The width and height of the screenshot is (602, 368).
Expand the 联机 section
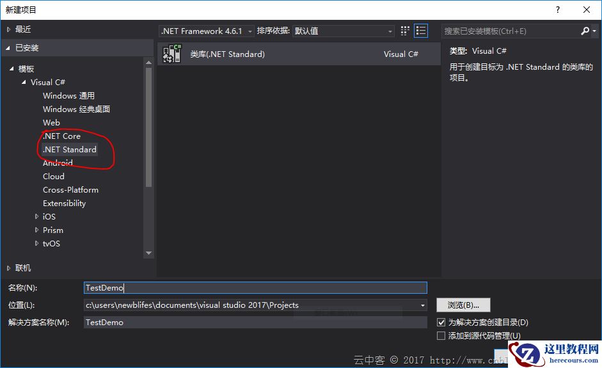[x=8, y=268]
